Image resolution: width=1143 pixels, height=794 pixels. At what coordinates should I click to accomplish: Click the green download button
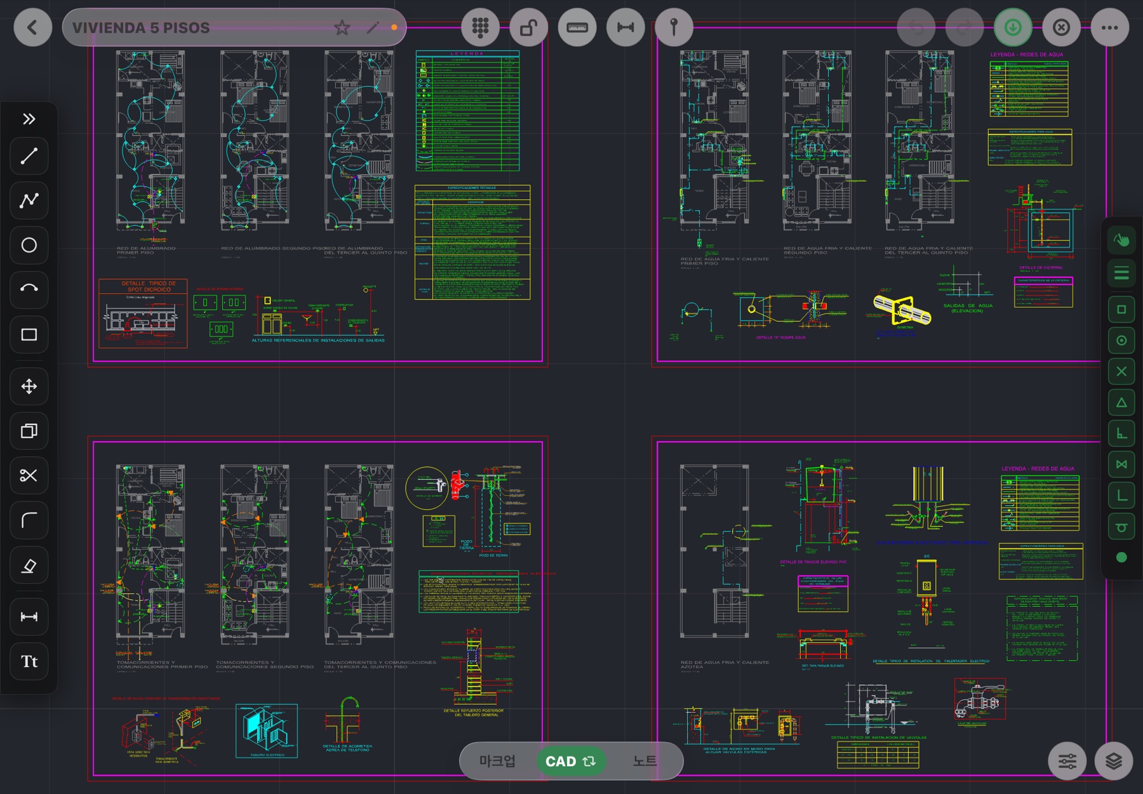point(1013,27)
